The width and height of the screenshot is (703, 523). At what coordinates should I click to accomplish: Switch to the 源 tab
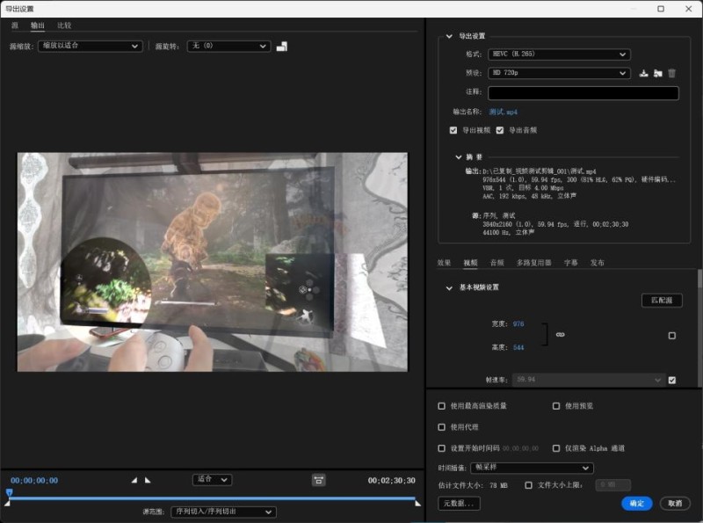coord(15,25)
